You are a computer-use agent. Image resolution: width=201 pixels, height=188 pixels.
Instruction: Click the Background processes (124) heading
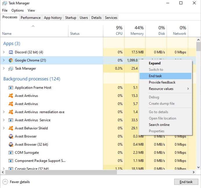coord(32,79)
